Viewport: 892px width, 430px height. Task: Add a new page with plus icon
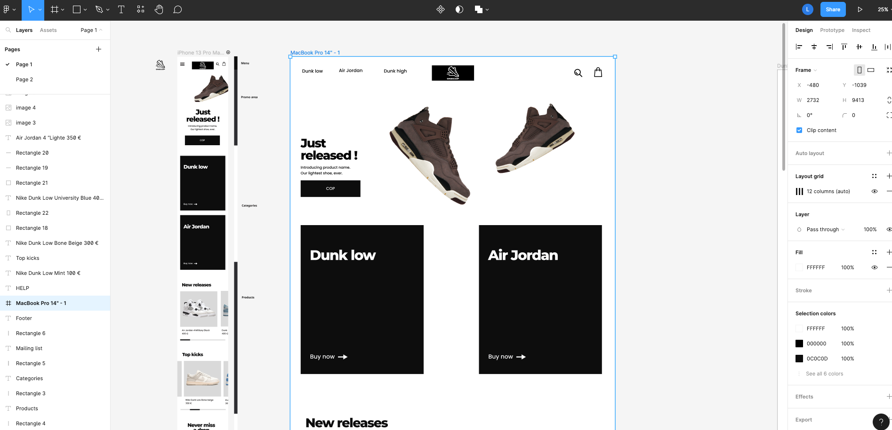98,49
